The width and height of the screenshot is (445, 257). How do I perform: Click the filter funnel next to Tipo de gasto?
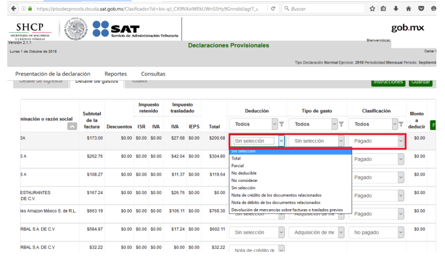[342, 124]
